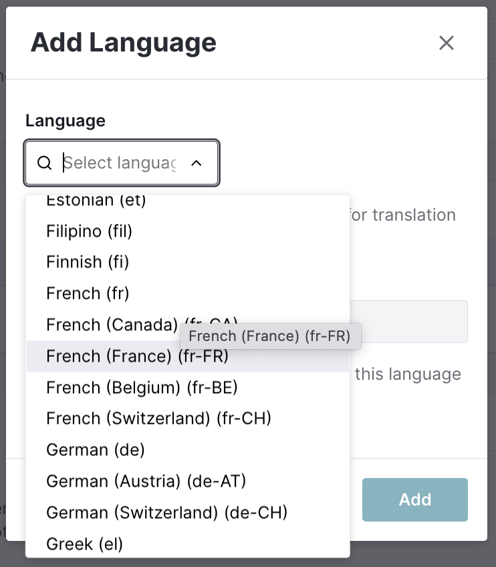
Task: Choose Estonian (et) from list
Action: coord(188,201)
